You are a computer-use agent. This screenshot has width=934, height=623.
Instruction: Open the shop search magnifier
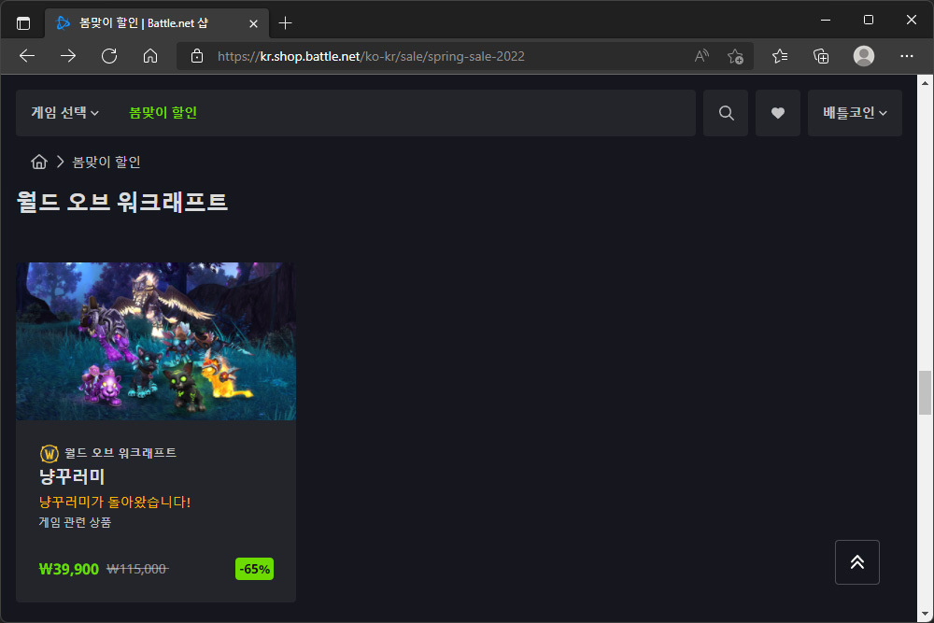coord(726,113)
